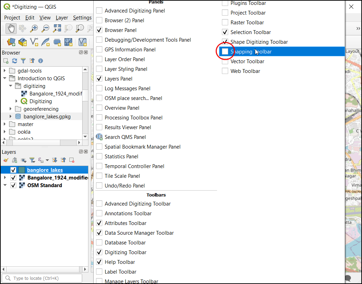362x284 pixels.
Task: Expand banglore_lakes.gpkg in Browser
Action: pyautogui.click(x=11, y=116)
